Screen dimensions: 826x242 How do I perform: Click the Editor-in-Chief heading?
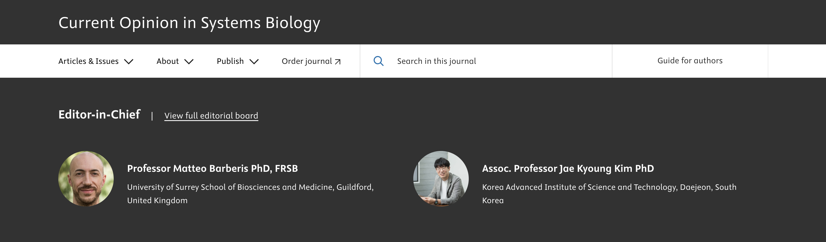[x=99, y=115]
